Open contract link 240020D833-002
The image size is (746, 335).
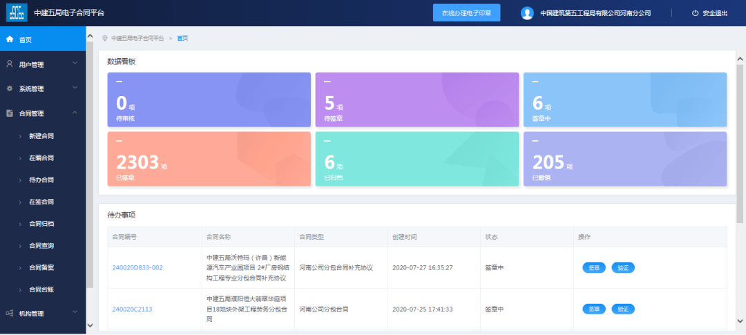137,267
